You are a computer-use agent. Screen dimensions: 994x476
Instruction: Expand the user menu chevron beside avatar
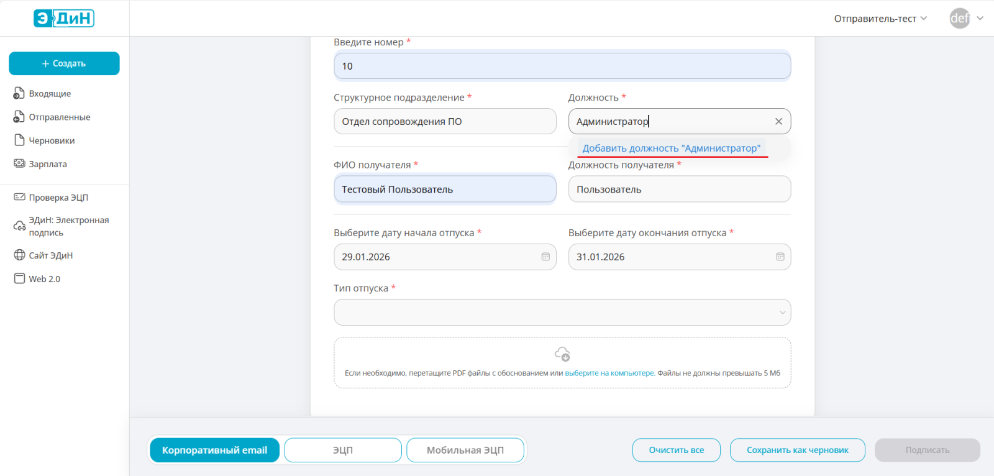(980, 18)
